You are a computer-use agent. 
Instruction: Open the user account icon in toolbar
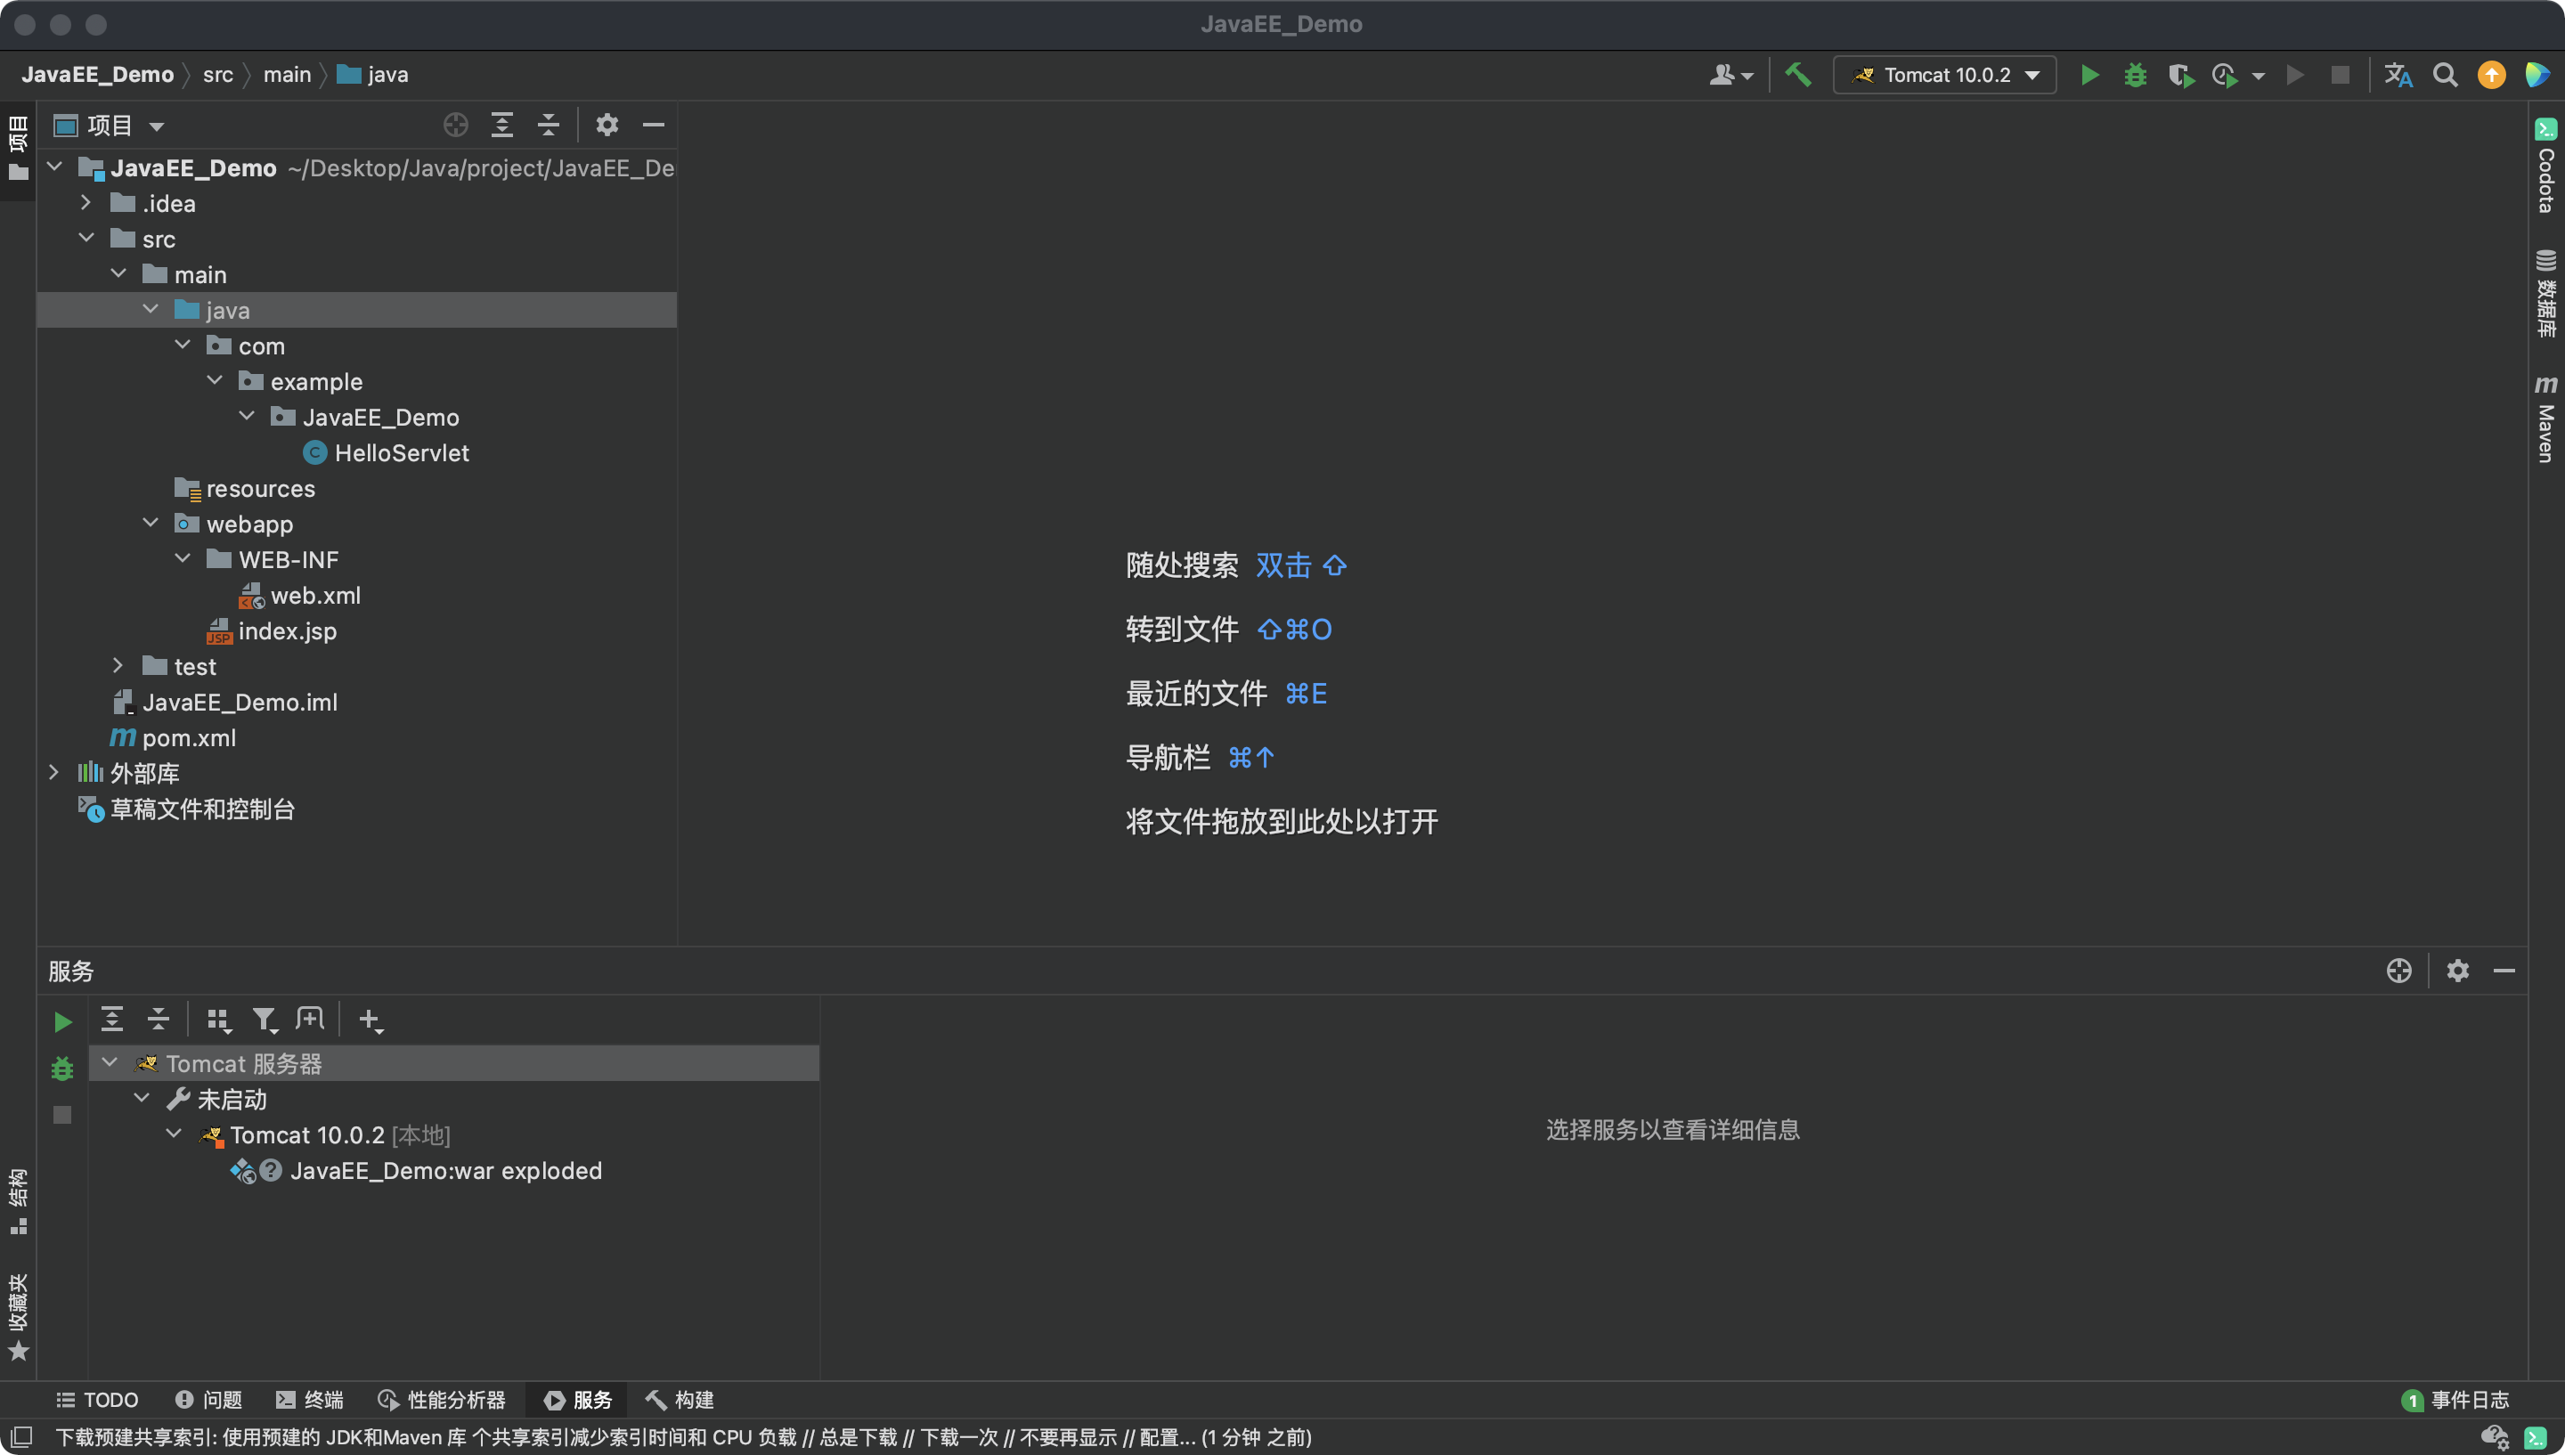(x=1730, y=75)
